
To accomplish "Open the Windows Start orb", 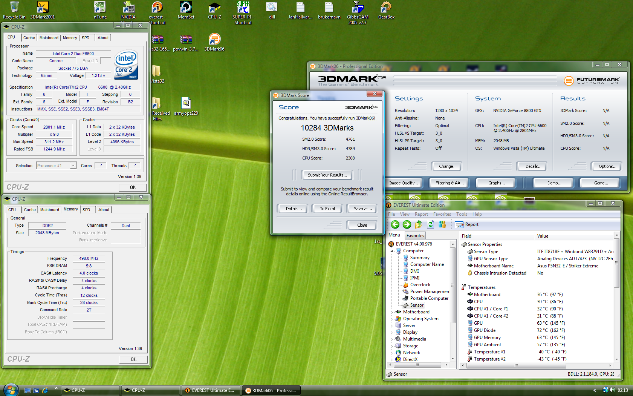I will (11, 390).
